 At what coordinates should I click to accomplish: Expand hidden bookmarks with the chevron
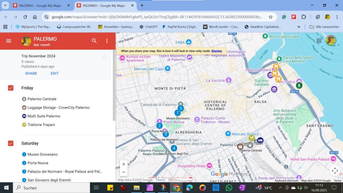coord(299,27)
